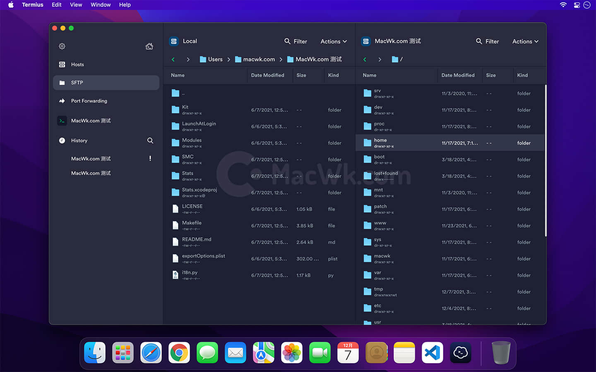Click the home/vault icon in the sidebar
596x372 pixels.
click(149, 46)
